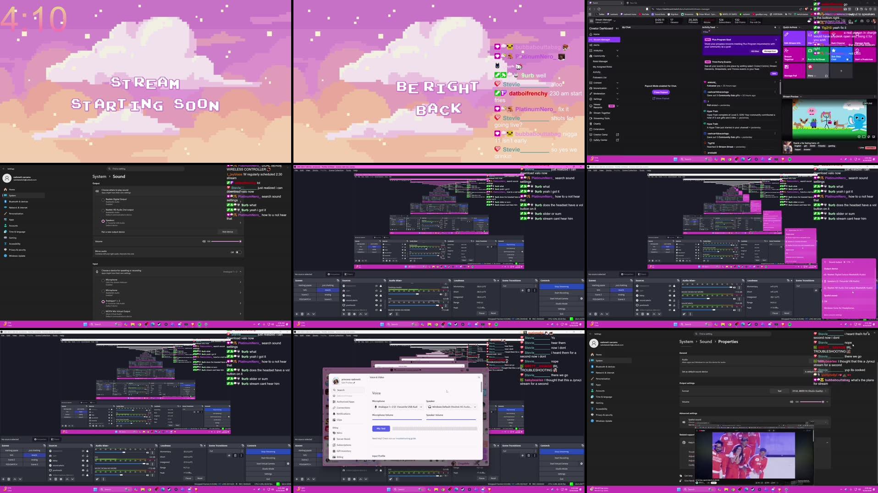Select Realtek Digital Output radio on Sound page
Image resolution: width=878 pixels, height=493 pixels.
103,200
